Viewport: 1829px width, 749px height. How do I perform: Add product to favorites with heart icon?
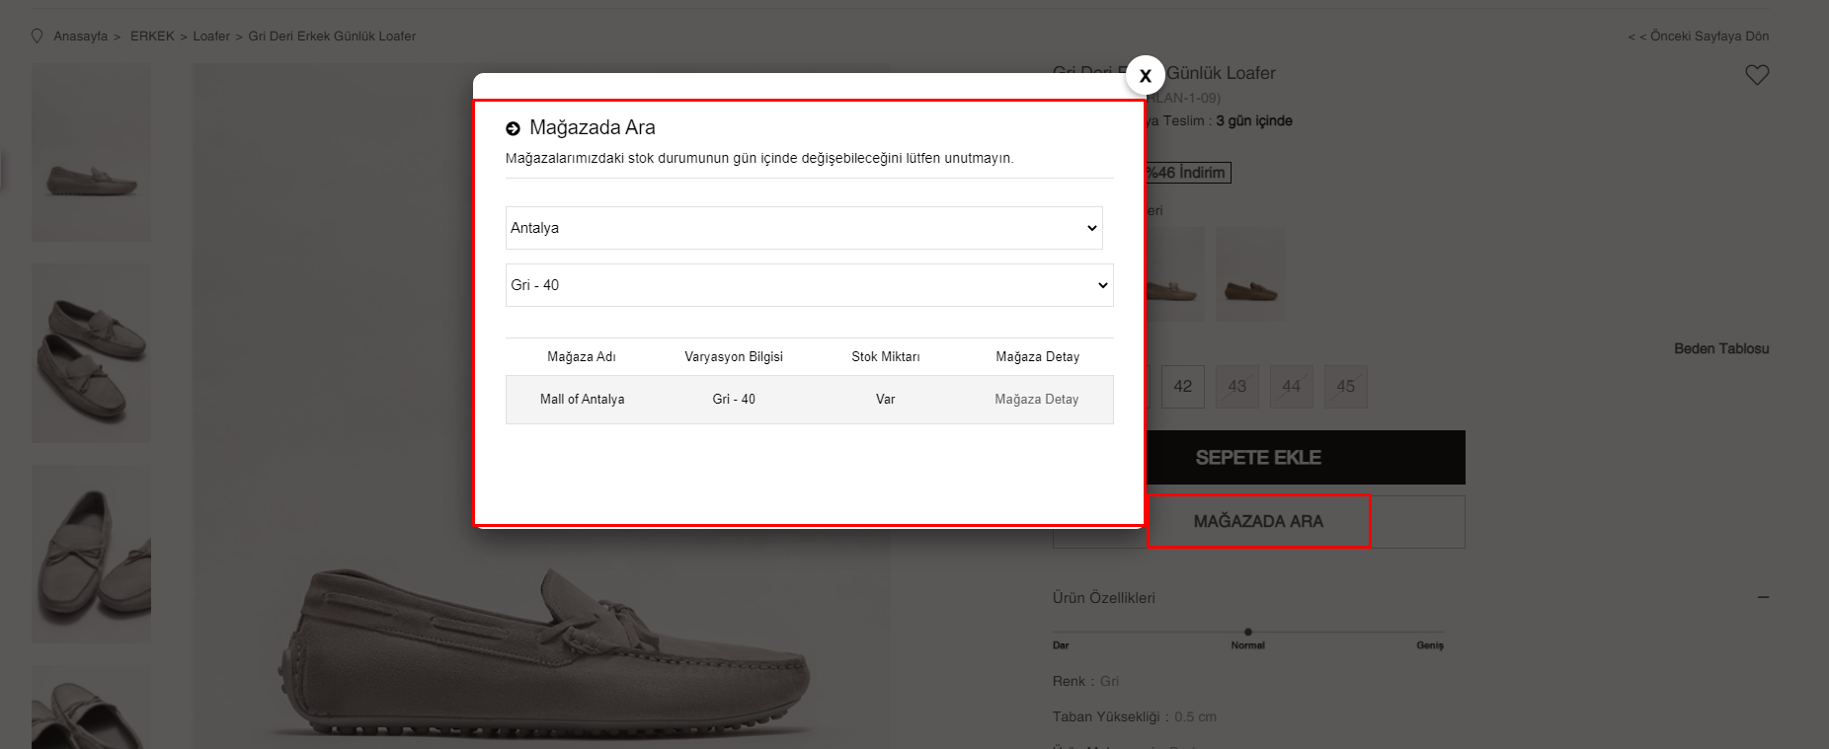(1757, 75)
